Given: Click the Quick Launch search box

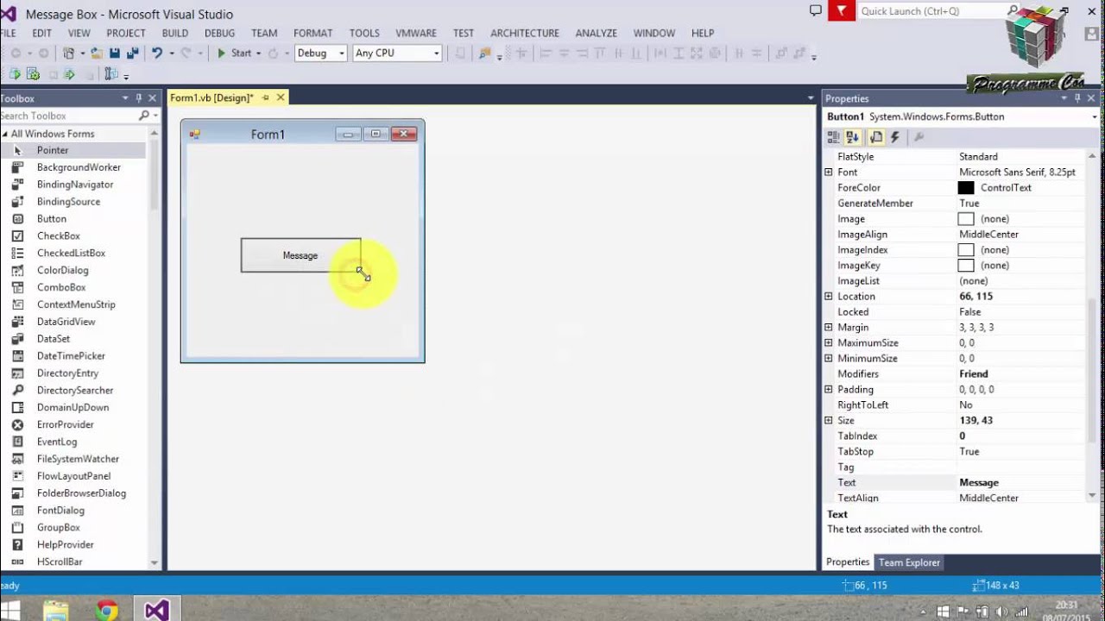Looking at the screenshot, I should tap(939, 11).
